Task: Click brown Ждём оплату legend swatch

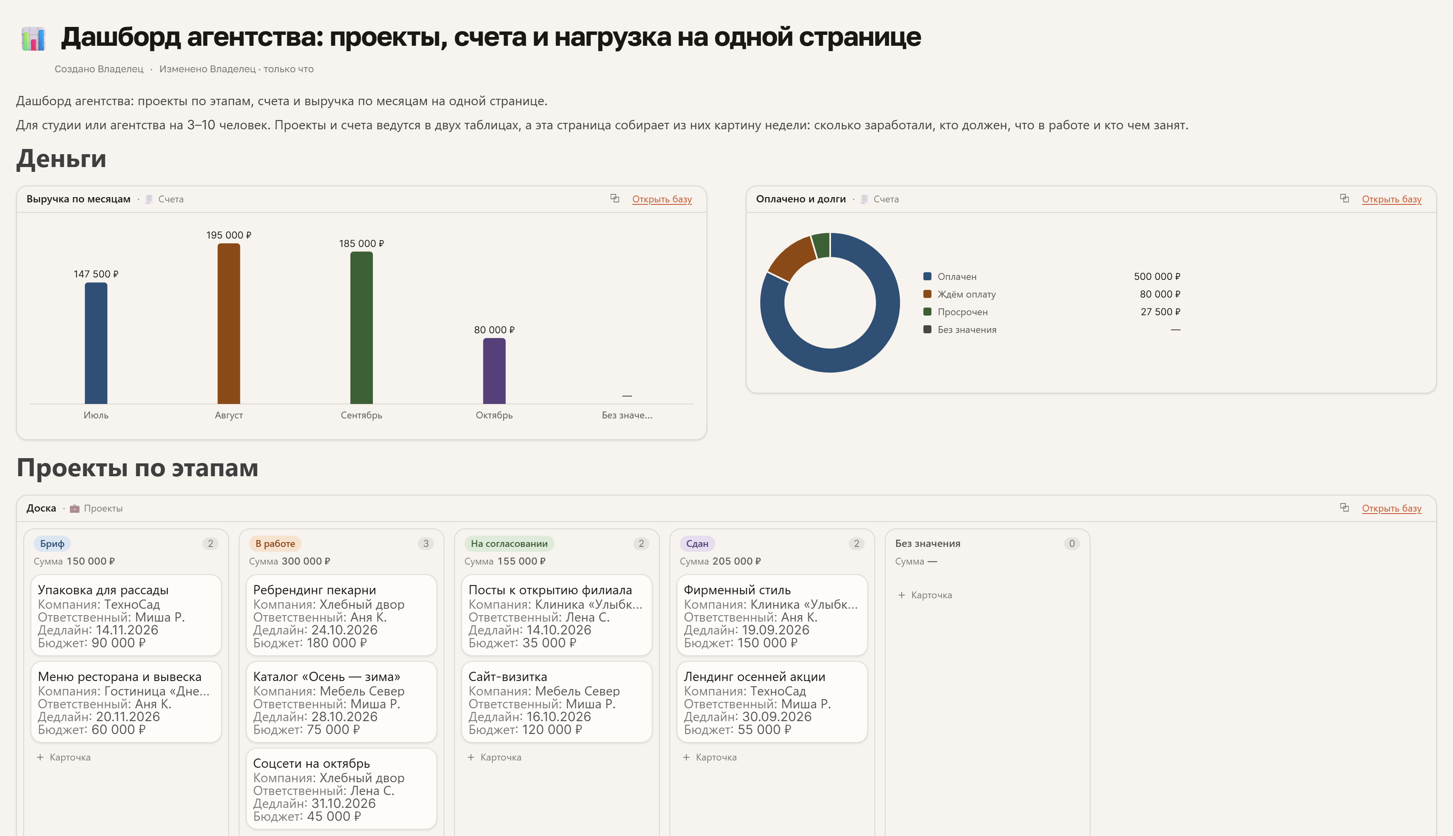Action: click(x=927, y=294)
